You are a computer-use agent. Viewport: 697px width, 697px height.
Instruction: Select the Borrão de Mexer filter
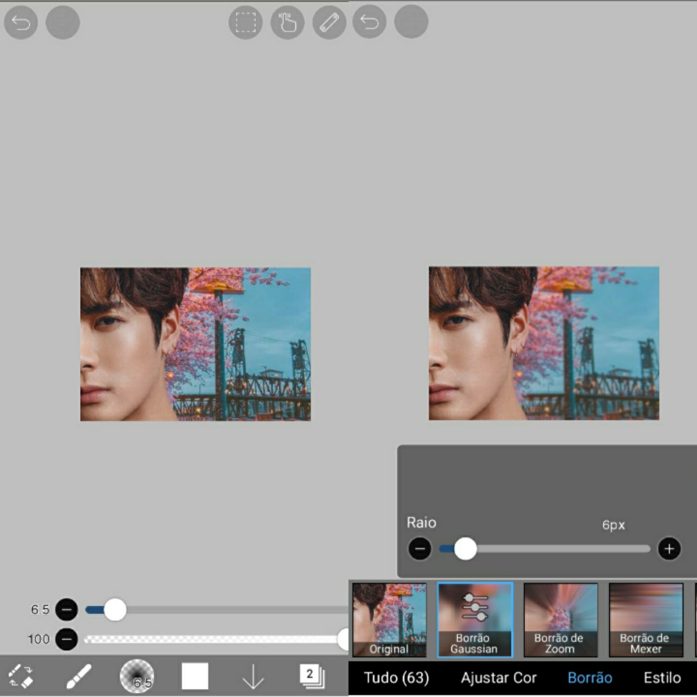(646, 620)
